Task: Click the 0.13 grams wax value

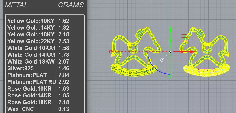Action: (x=64, y=109)
